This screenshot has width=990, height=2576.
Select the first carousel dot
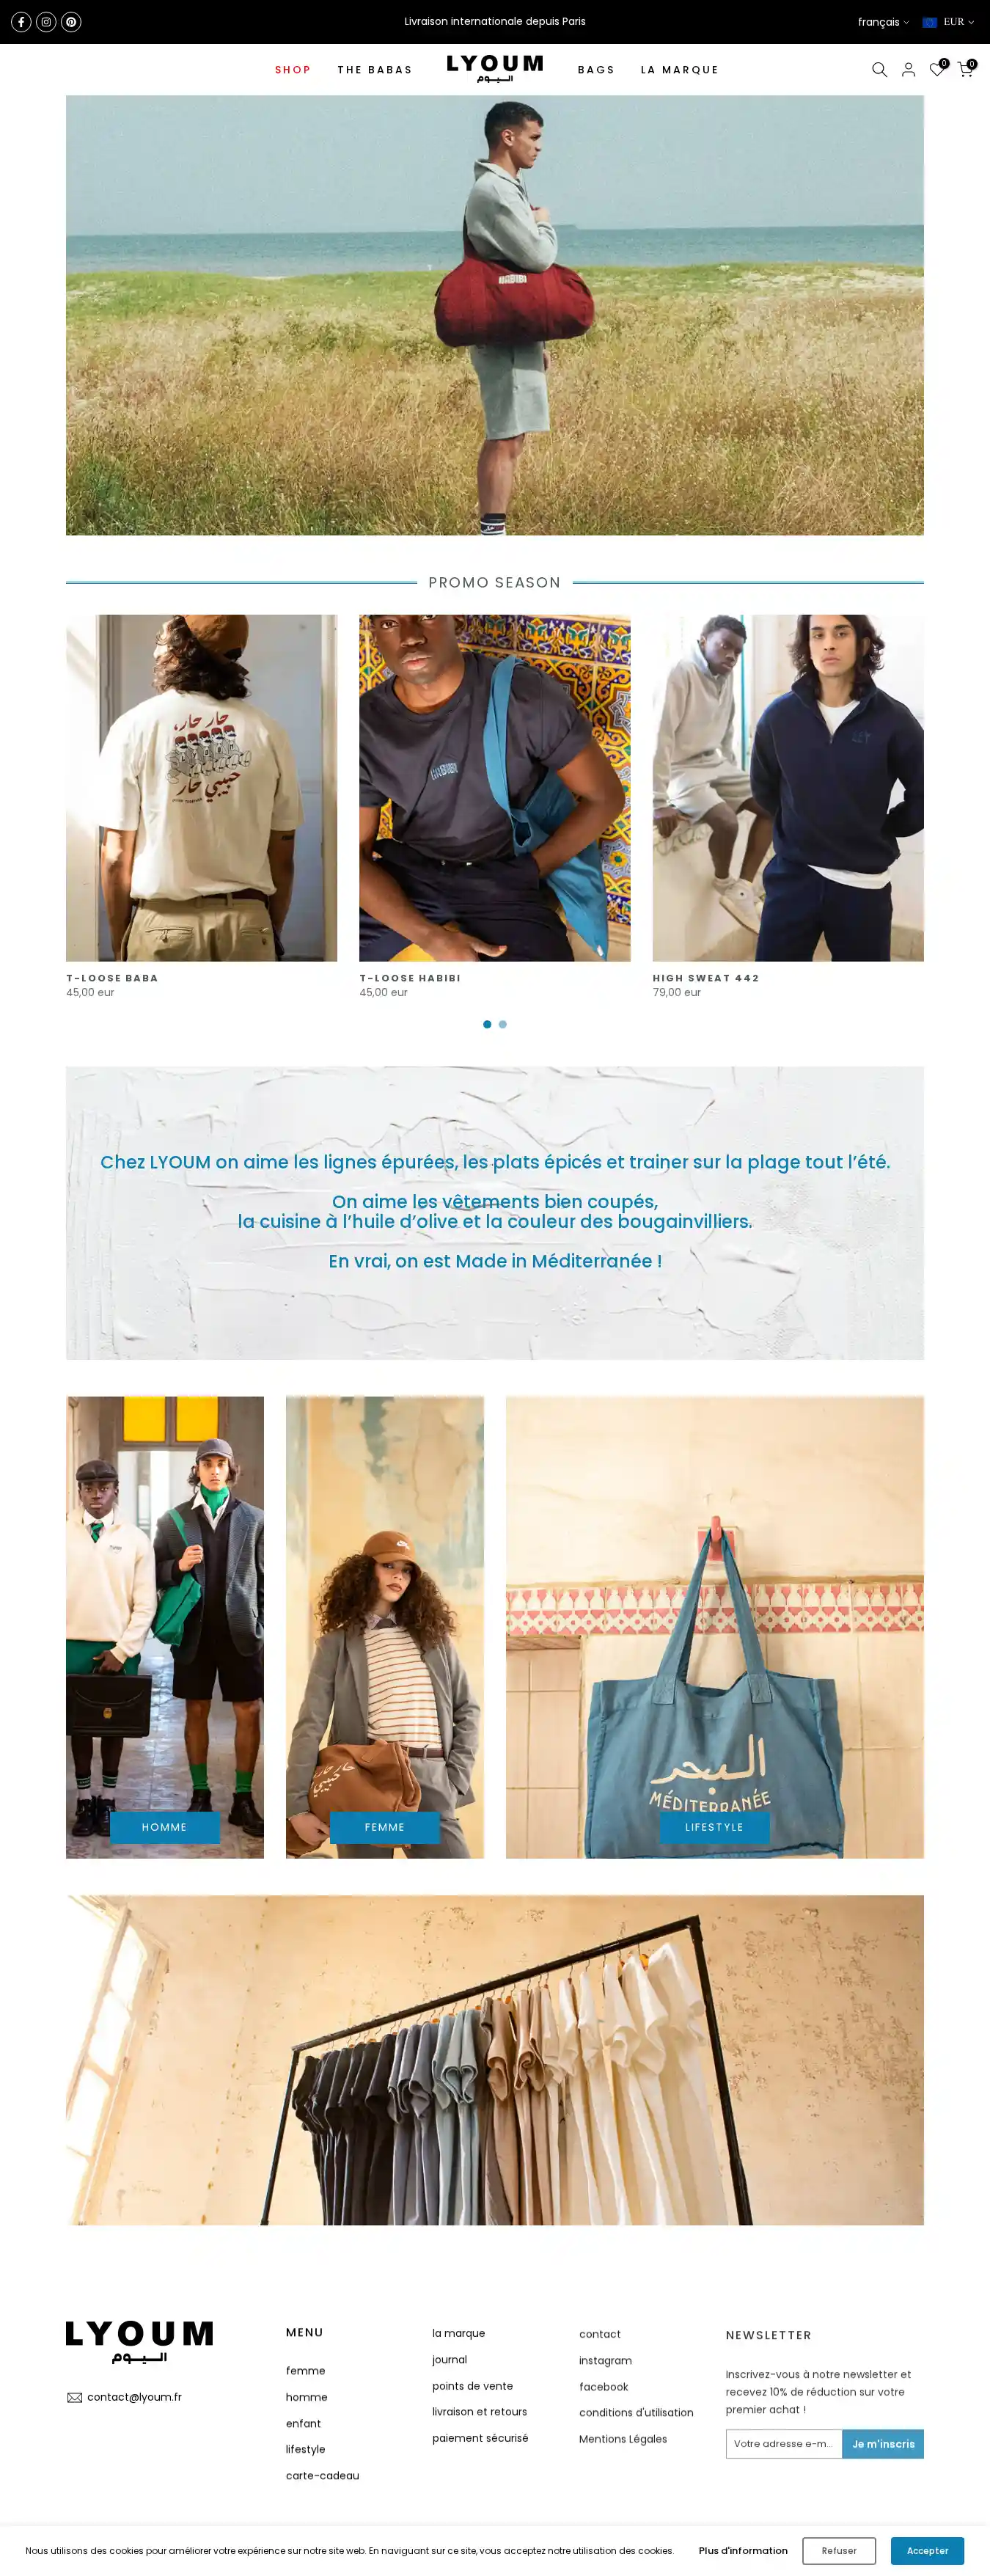pyautogui.click(x=487, y=1024)
